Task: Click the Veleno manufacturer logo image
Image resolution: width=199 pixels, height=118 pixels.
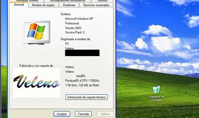Action: coord(36,83)
